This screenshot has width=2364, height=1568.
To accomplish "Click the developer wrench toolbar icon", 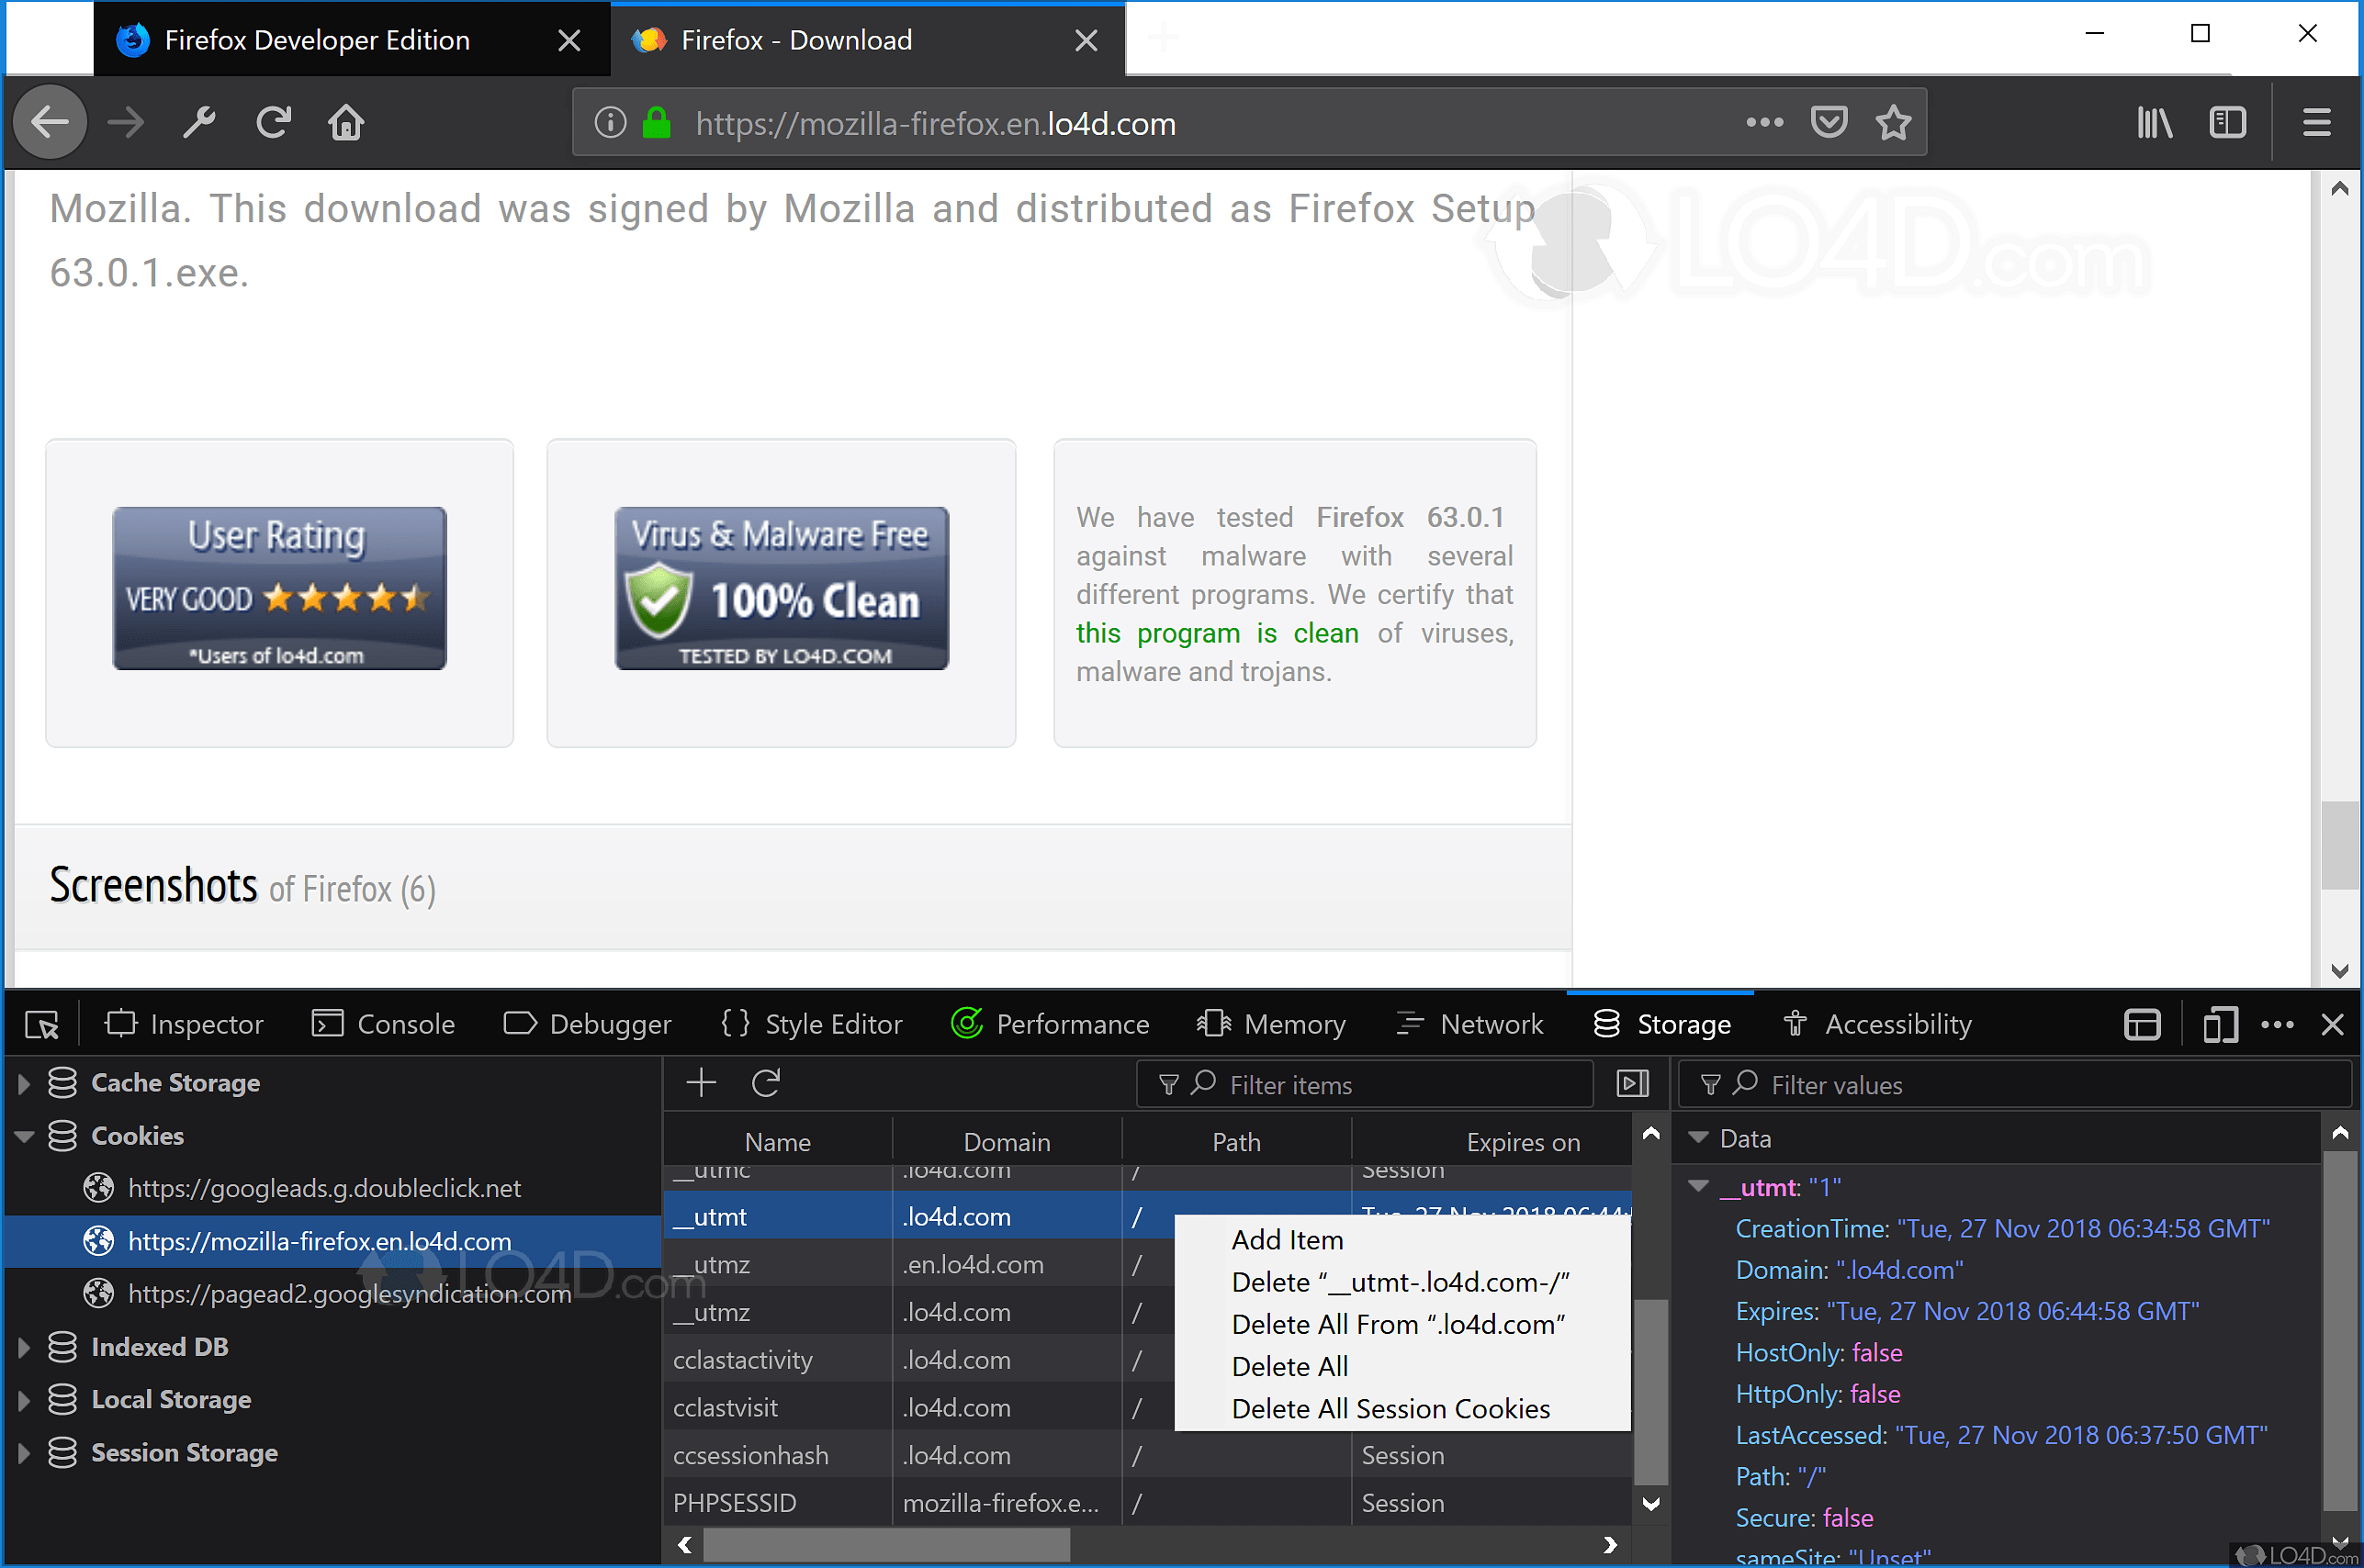I will coord(199,123).
